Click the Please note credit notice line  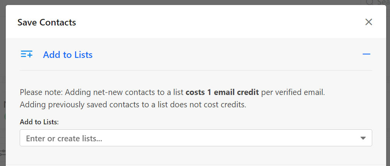pos(172,92)
